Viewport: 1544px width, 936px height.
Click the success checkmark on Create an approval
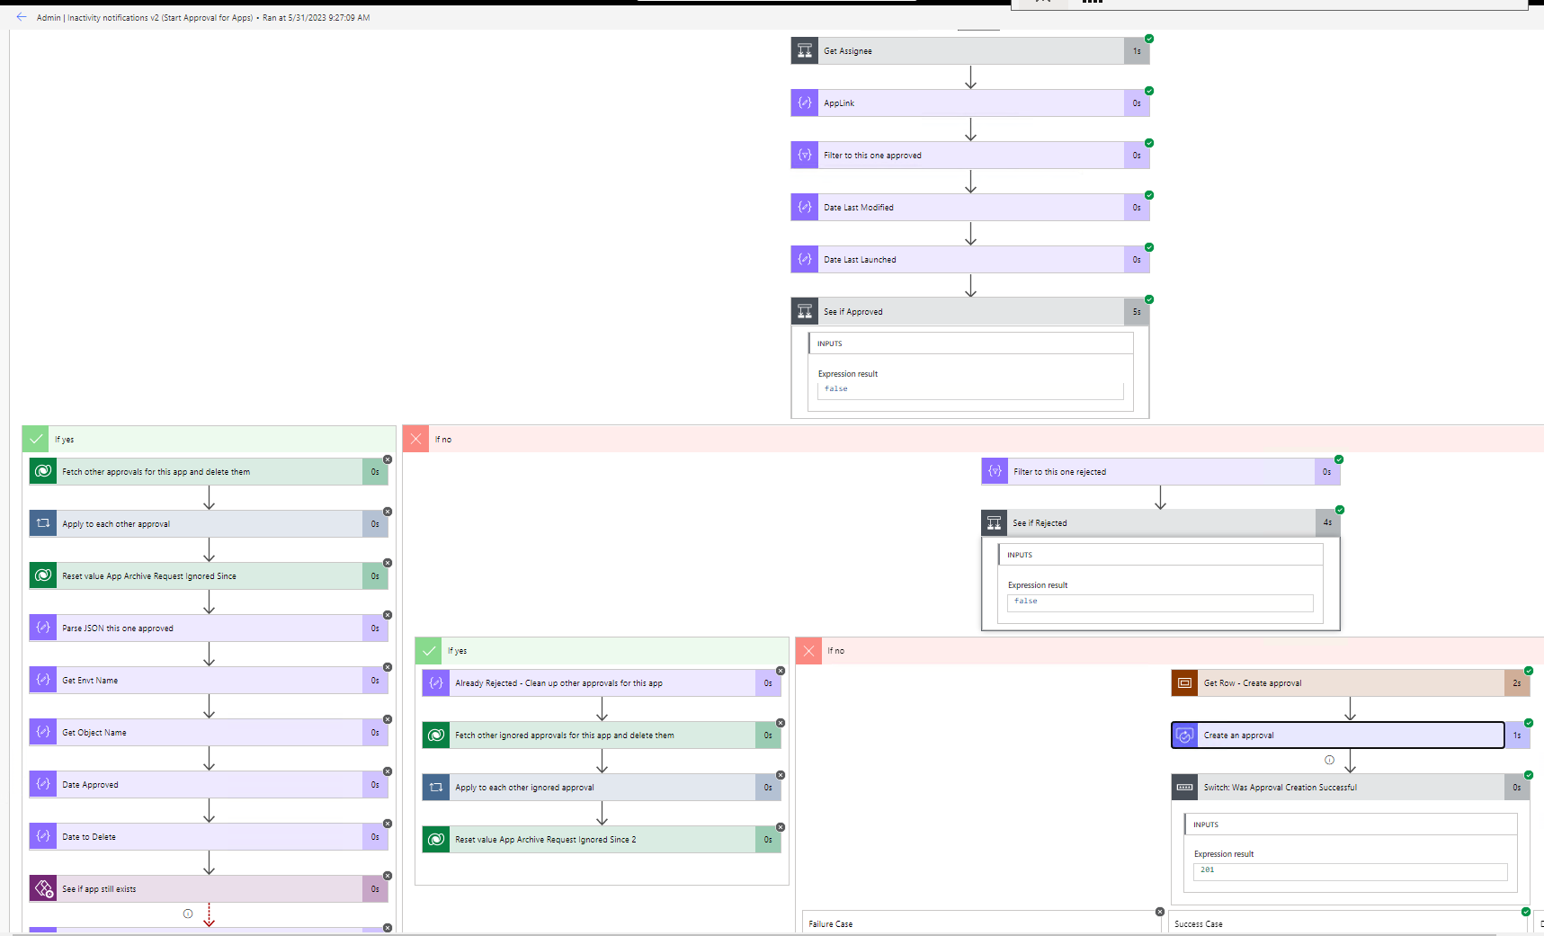click(x=1528, y=722)
